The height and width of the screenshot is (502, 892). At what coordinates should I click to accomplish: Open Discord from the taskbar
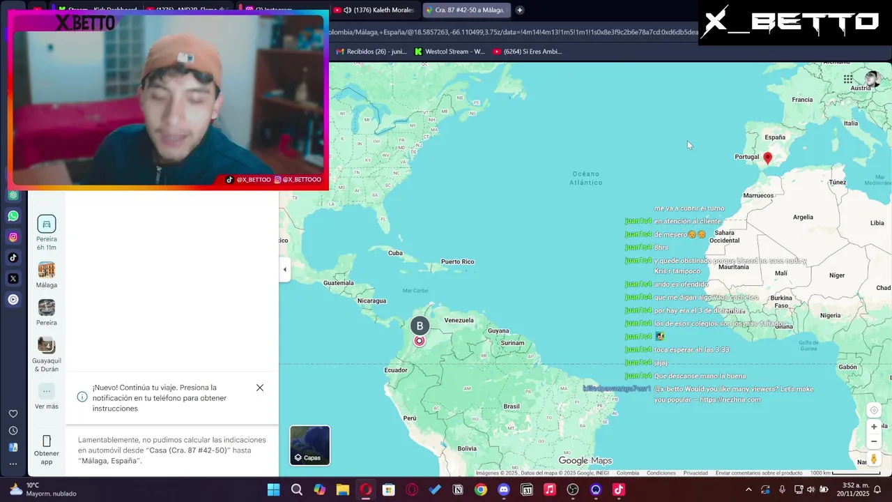504,489
